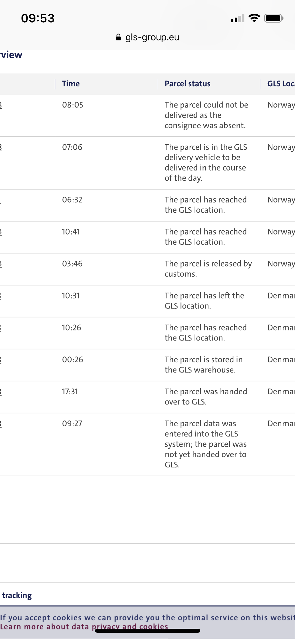Tap the home indicator bar at bottom

click(148, 631)
